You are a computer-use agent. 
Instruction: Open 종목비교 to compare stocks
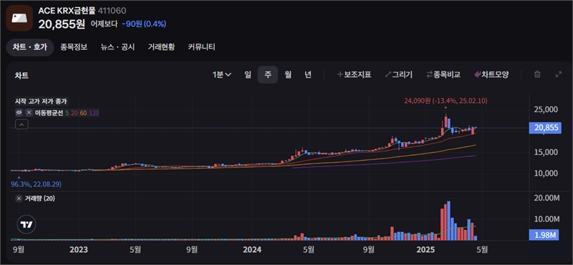click(443, 75)
